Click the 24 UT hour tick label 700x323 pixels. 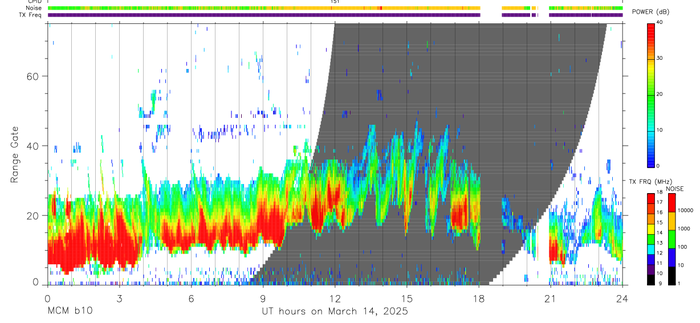click(x=622, y=299)
